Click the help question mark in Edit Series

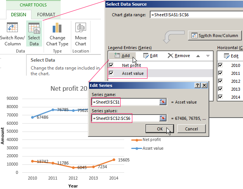(198, 85)
